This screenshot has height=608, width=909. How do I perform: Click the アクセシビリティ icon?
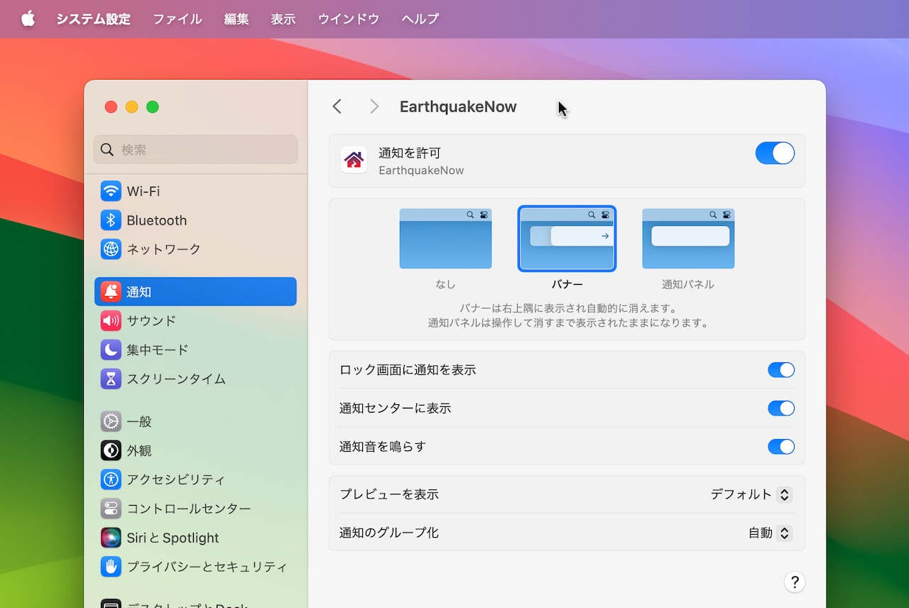coord(111,480)
